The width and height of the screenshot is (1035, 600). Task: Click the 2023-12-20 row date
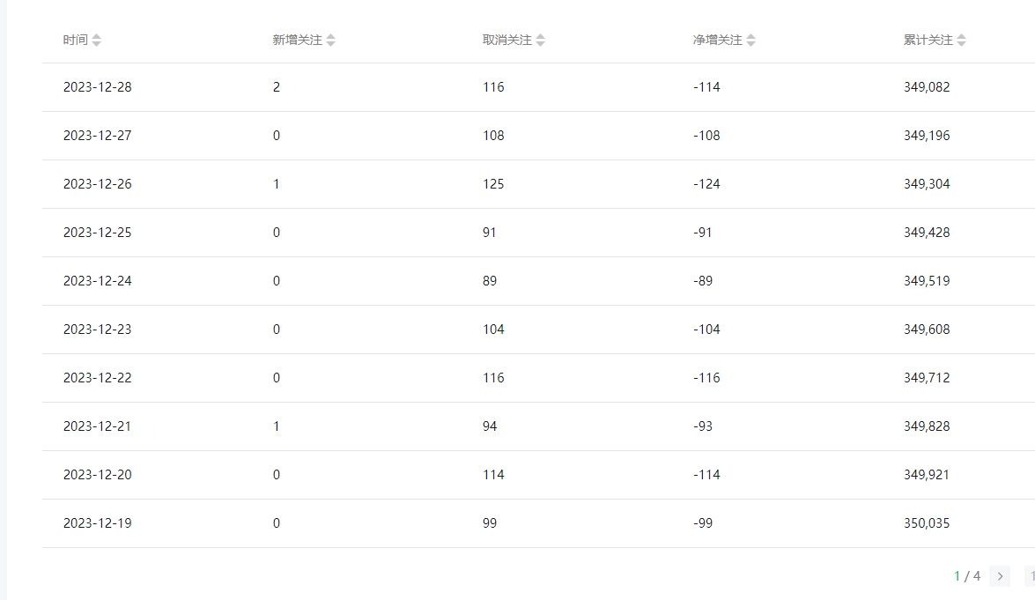pyautogui.click(x=98, y=475)
